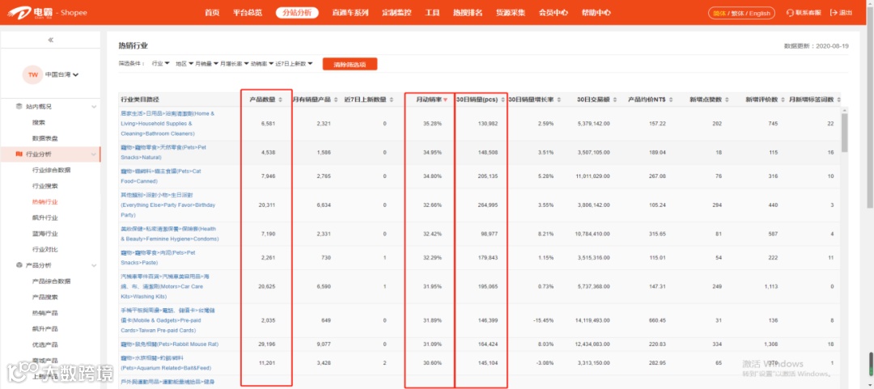Screen dimensions: 874x389
Task: Open sidebar item 蓝海行业
Action: (x=45, y=234)
